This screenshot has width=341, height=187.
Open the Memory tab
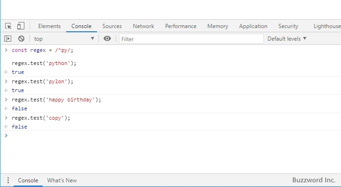point(218,26)
